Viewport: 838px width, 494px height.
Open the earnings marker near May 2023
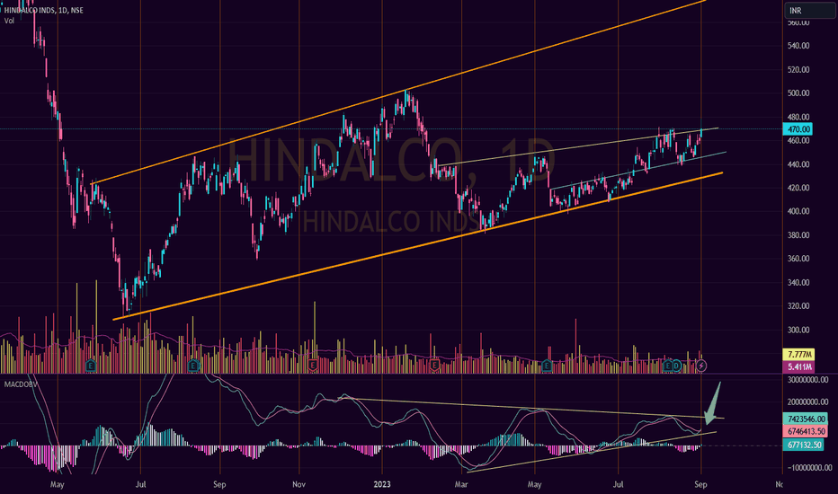[x=546, y=366]
